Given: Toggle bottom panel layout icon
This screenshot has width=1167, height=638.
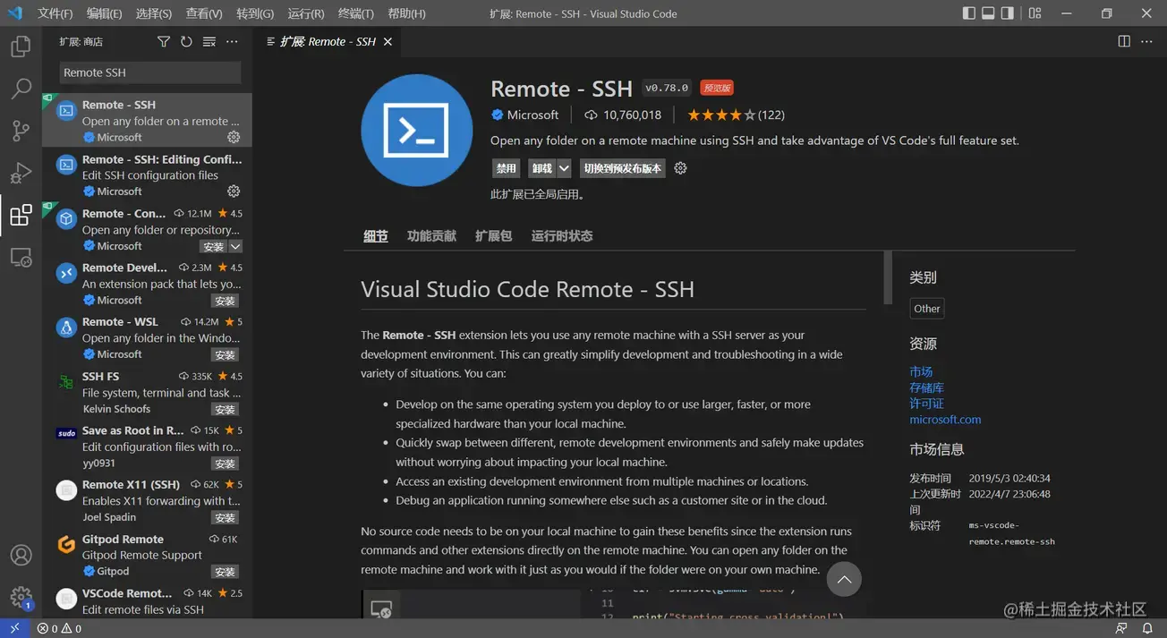Looking at the screenshot, I should pos(988,13).
